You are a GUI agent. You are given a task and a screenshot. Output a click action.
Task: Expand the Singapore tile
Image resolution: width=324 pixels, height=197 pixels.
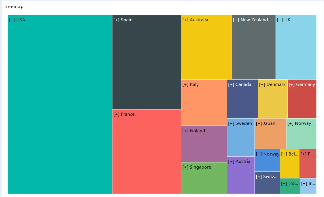(x=204, y=178)
